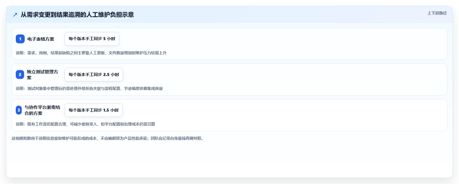This screenshot has height=184, width=459.
Task: Click the footnote starting 这组模拟数用于说明
Action: 108,138
